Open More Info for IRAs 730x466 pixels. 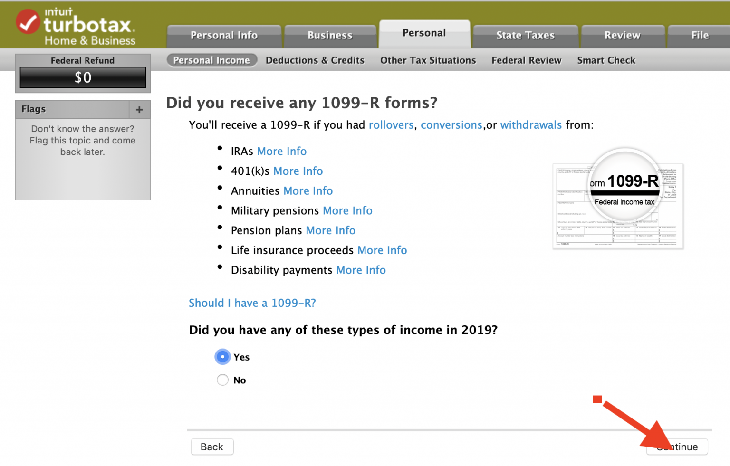tap(282, 151)
